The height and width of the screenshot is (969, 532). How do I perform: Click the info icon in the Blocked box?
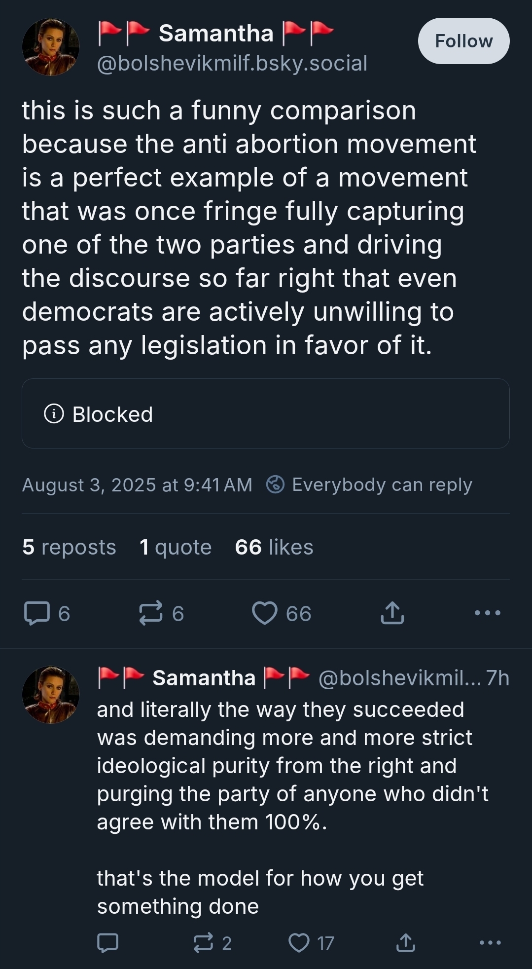click(x=54, y=414)
